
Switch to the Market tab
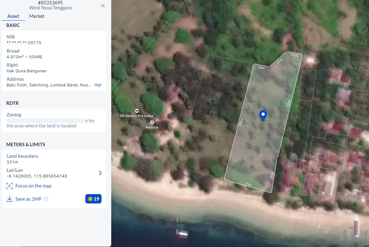point(37,16)
